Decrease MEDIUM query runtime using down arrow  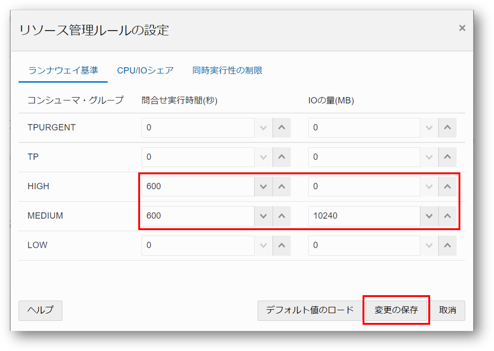[x=263, y=216]
